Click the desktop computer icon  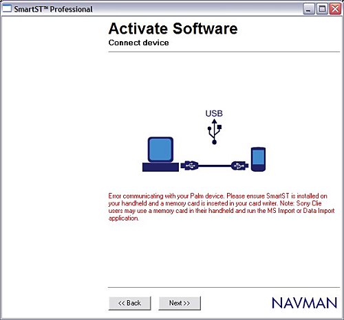(160, 154)
